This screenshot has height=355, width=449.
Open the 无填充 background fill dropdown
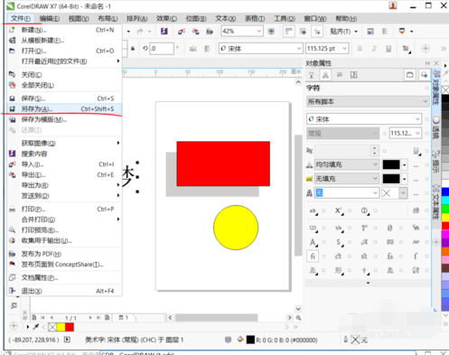pos(346,179)
